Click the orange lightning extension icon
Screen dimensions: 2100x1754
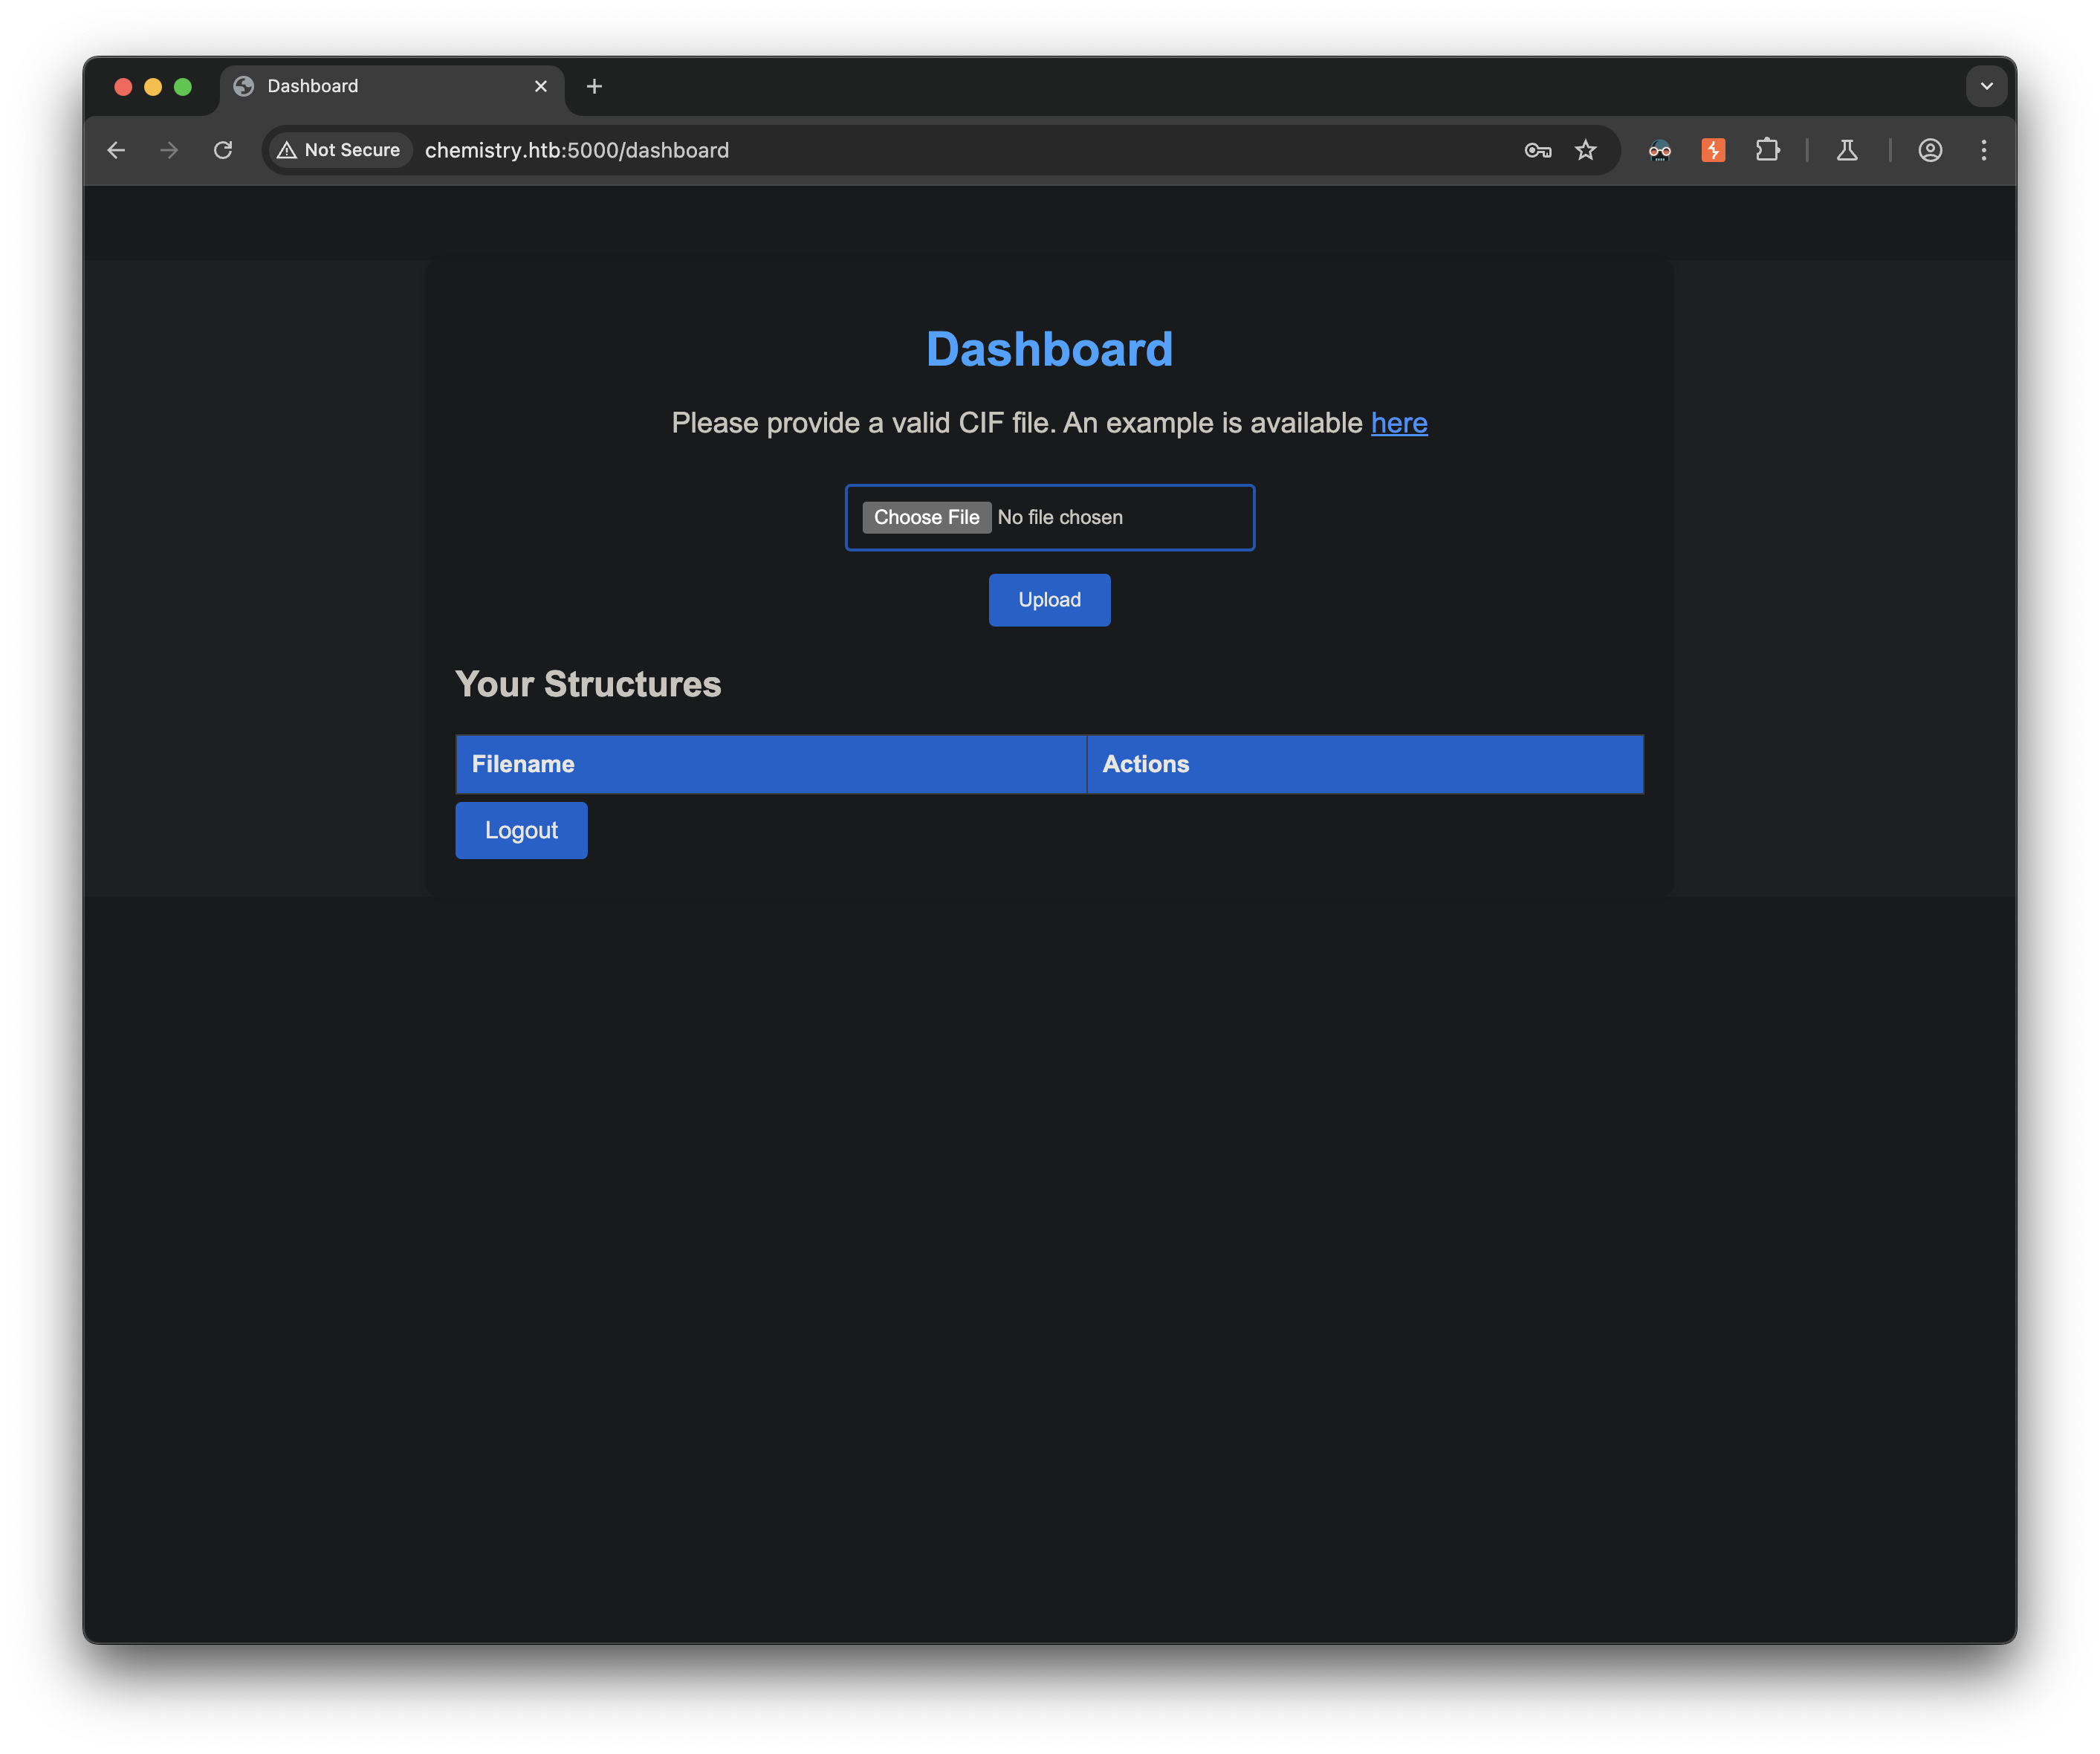tap(1713, 150)
